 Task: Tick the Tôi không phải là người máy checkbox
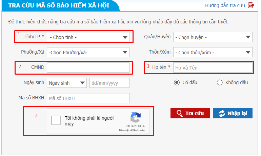(x=56, y=120)
